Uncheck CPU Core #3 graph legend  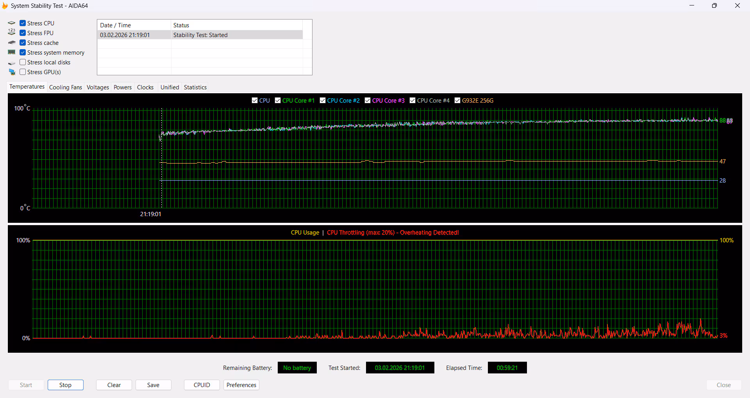click(x=368, y=101)
